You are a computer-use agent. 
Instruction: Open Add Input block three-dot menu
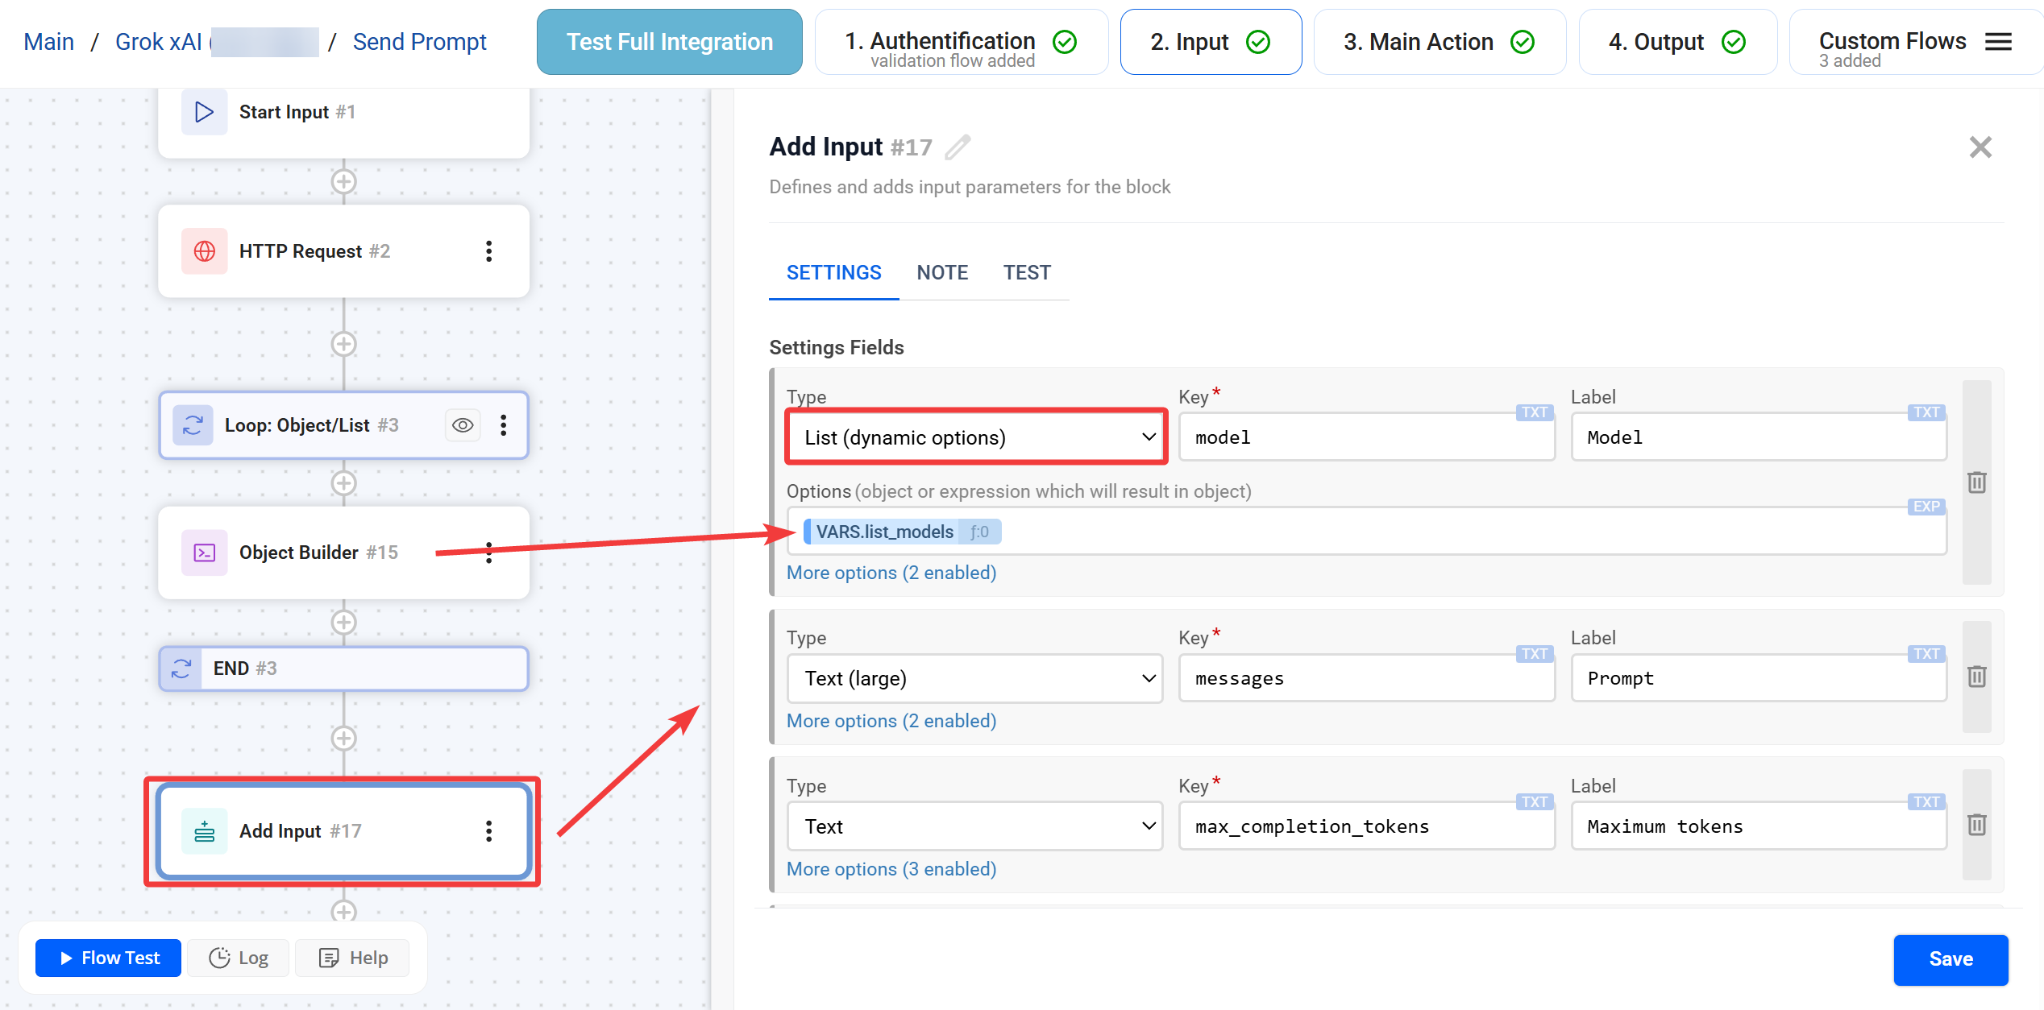488,831
